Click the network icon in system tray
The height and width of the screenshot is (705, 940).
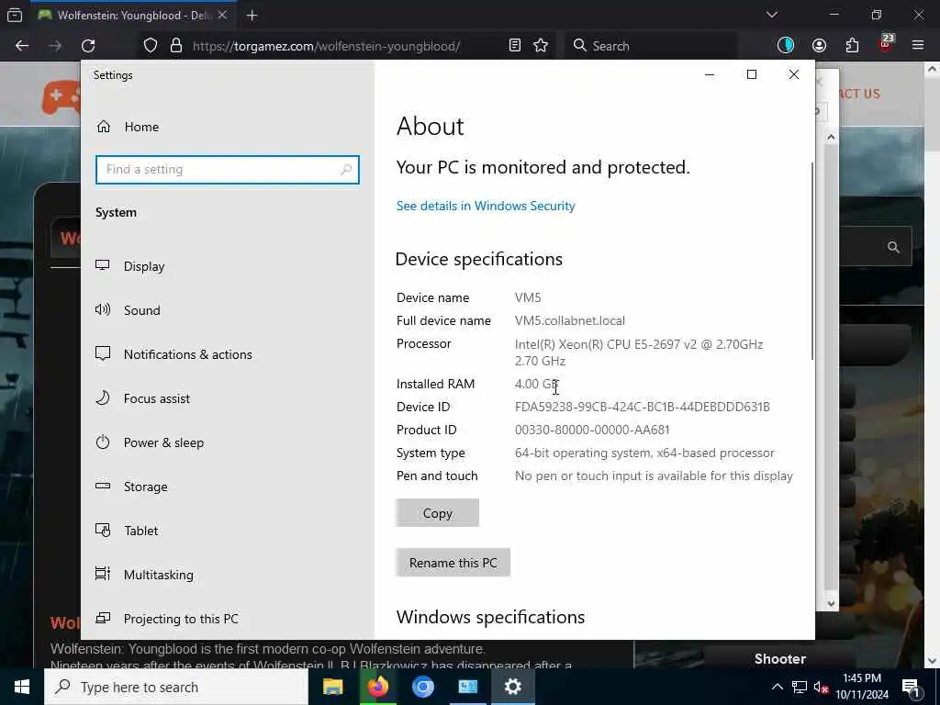point(800,687)
